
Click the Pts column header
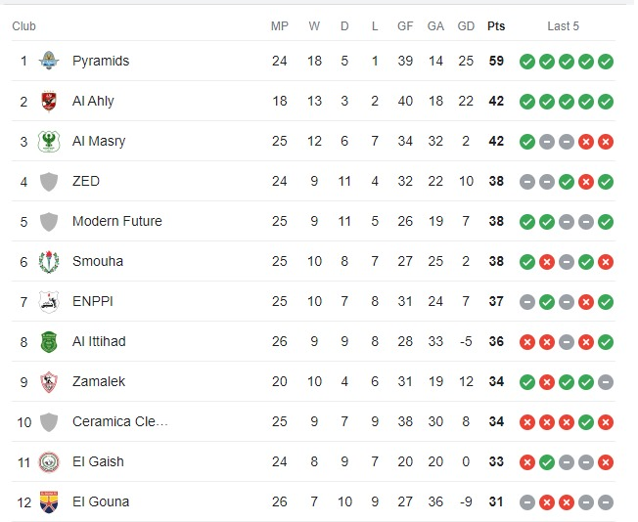(x=496, y=26)
